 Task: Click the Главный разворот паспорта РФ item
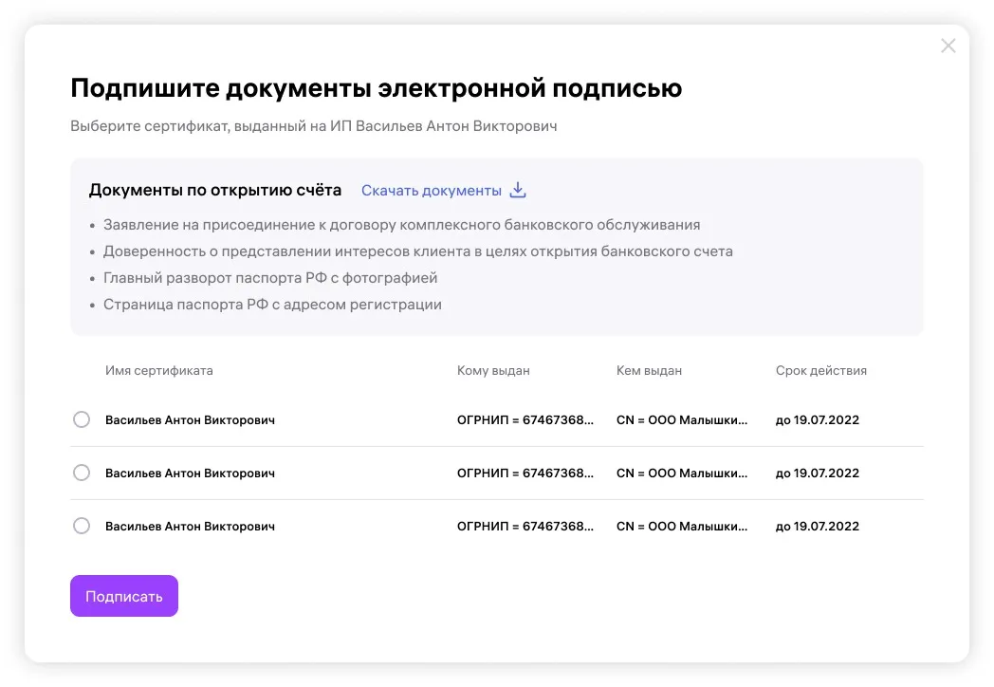click(x=270, y=278)
